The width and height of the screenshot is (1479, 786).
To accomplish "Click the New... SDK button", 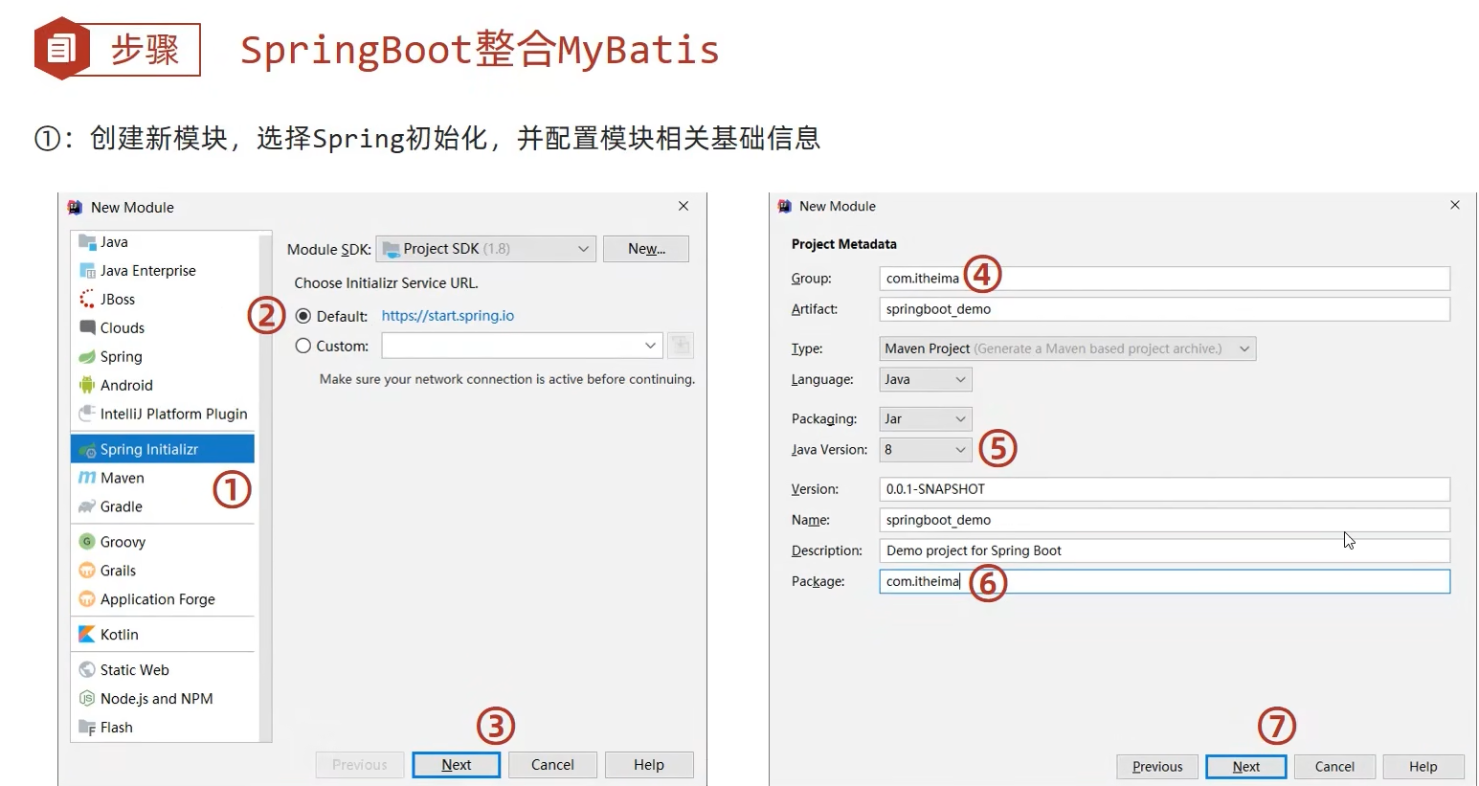I will [x=646, y=249].
